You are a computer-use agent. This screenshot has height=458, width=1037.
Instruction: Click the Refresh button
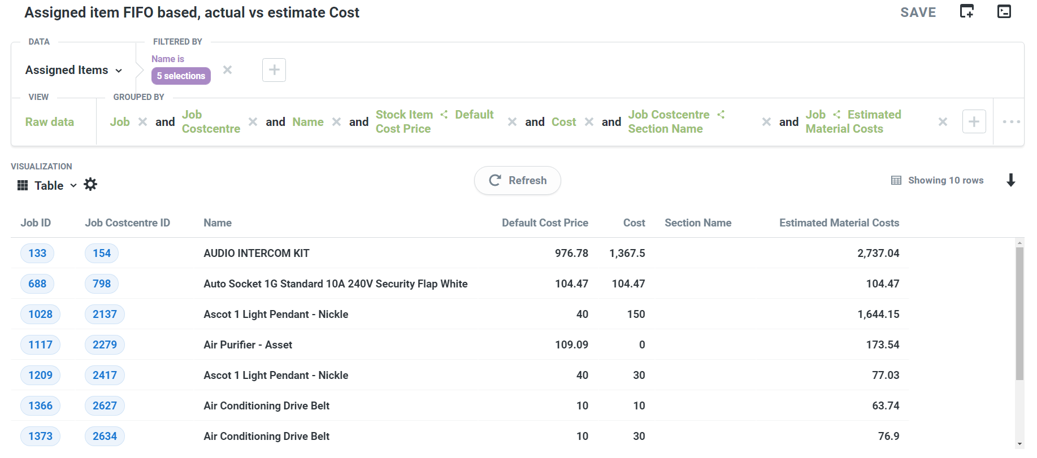518,181
